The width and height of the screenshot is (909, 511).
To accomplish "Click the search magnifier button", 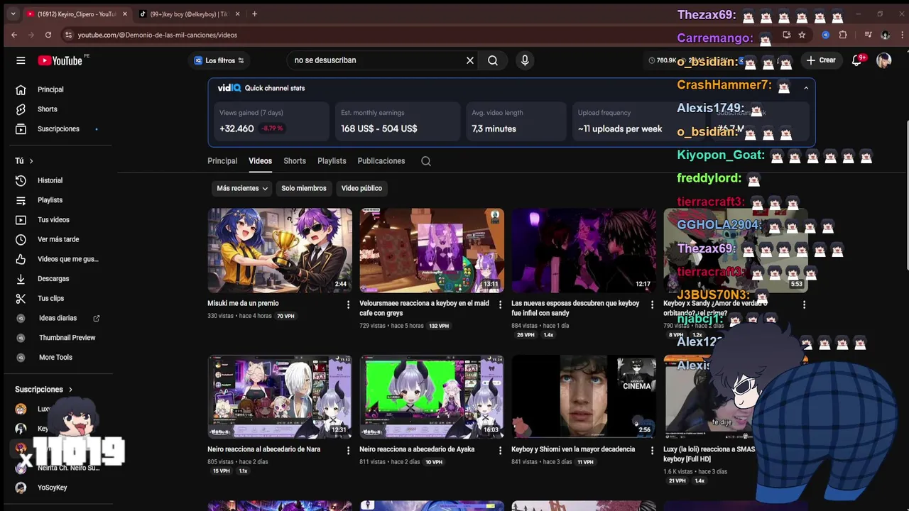I will coord(493,60).
